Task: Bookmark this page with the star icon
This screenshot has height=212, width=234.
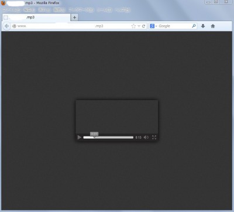Action: click(x=133, y=26)
